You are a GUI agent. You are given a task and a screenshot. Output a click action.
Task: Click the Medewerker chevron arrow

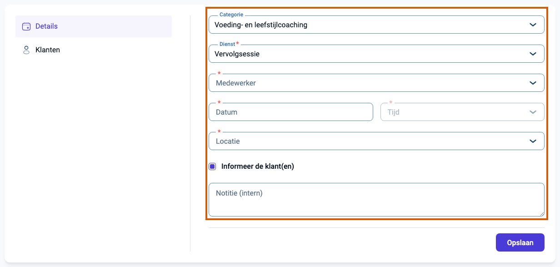tap(533, 83)
